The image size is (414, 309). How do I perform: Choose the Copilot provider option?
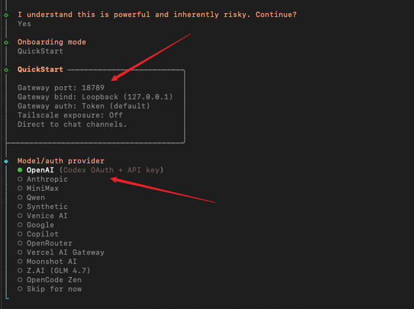coord(38,234)
